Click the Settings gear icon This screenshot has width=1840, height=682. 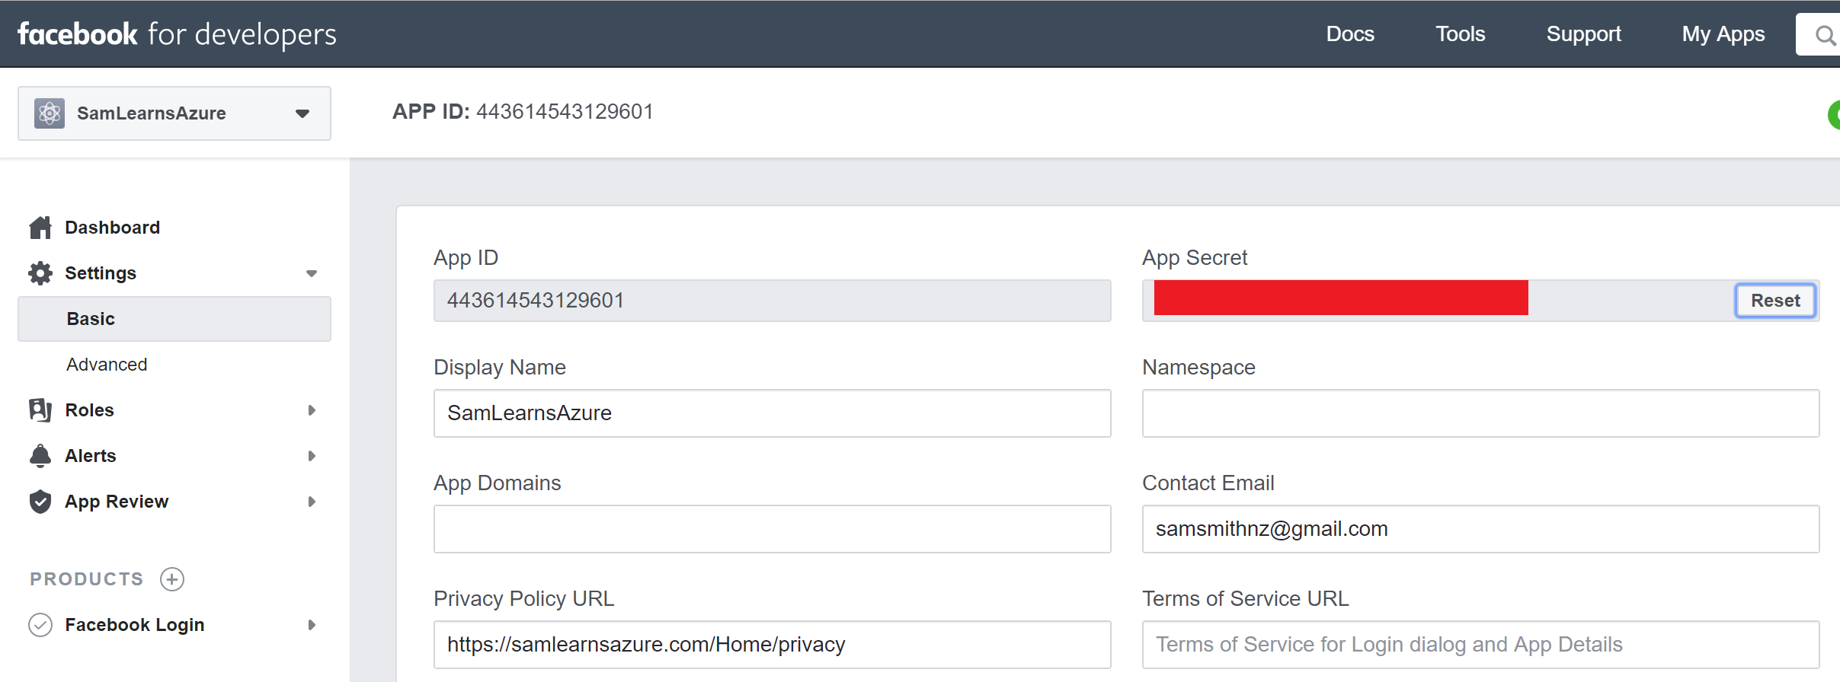[40, 273]
